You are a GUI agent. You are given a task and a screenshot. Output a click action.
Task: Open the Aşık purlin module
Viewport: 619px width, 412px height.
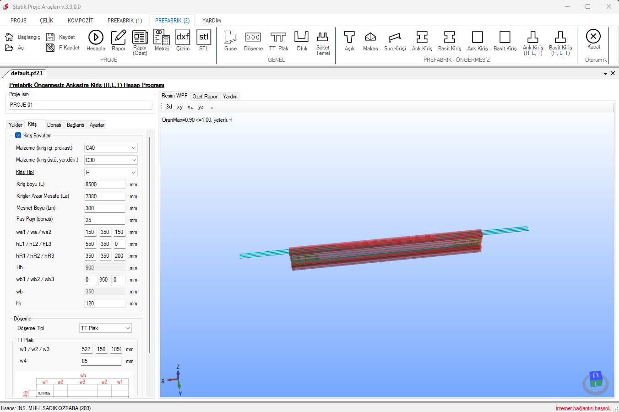(349, 40)
